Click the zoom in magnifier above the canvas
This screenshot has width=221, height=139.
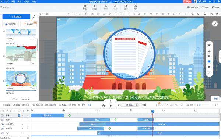(x=192, y=14)
